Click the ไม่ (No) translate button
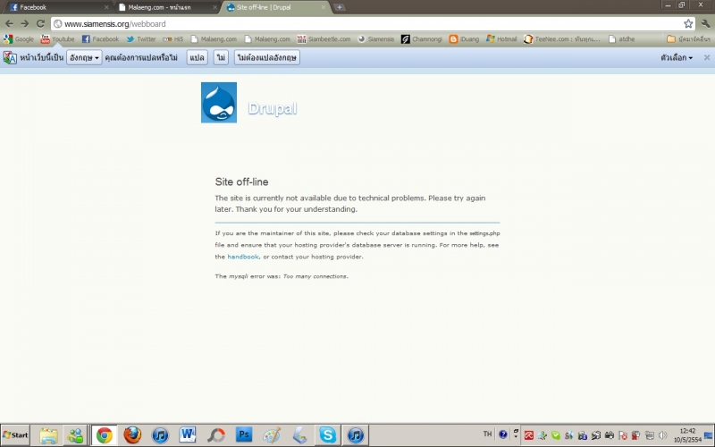This screenshot has width=715, height=447. [x=221, y=57]
